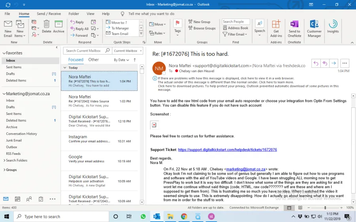Archive the selected email
This screenshot has height=222, width=356.
coord(59,27)
